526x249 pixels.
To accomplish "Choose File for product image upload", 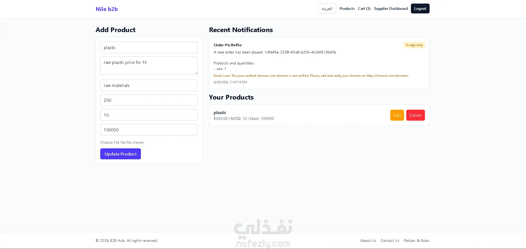I will point(110,142).
